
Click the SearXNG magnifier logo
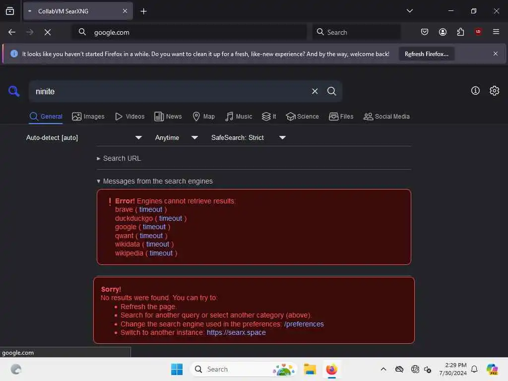[14, 91]
